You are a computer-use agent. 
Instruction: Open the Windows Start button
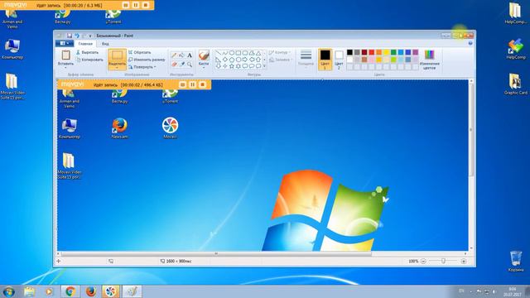pos(8,291)
